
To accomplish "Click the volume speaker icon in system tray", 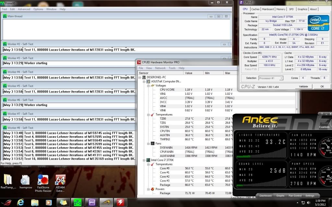I will pyautogui.click(x=308, y=202).
